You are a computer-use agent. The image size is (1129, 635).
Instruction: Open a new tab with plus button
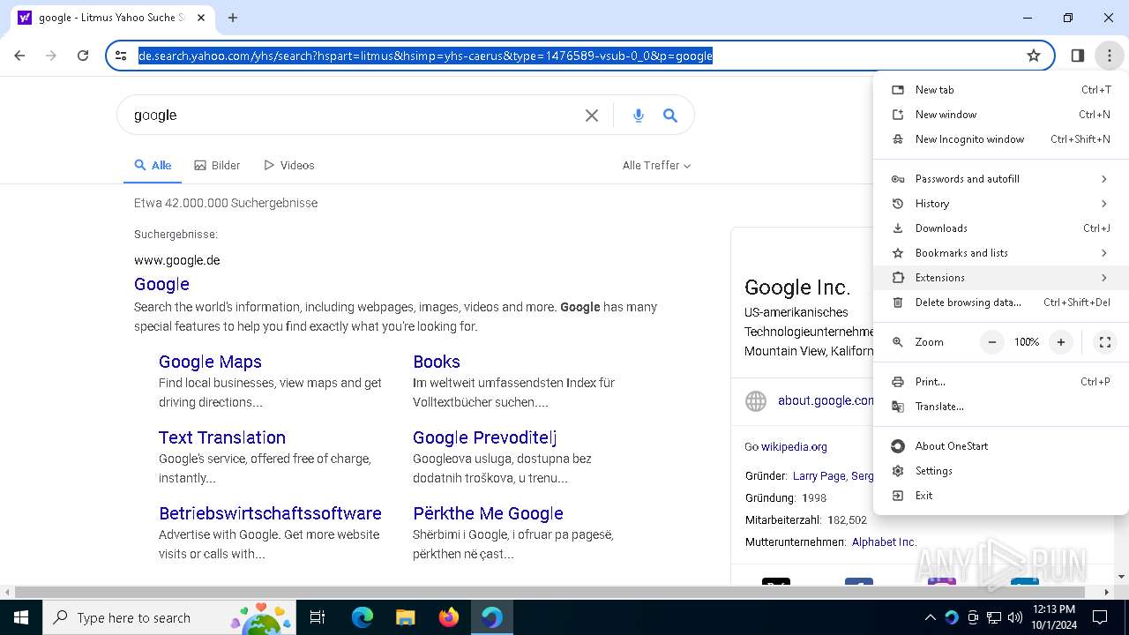click(233, 18)
